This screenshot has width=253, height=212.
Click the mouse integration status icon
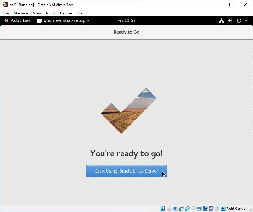pyautogui.click(x=217, y=209)
